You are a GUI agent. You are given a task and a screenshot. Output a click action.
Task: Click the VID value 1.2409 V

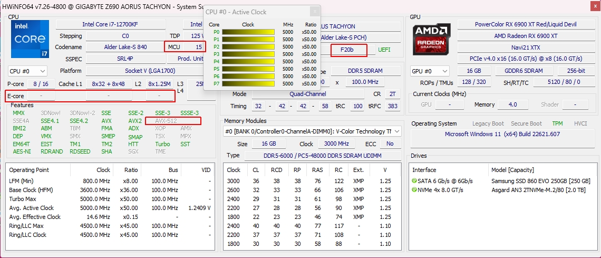coord(199,208)
